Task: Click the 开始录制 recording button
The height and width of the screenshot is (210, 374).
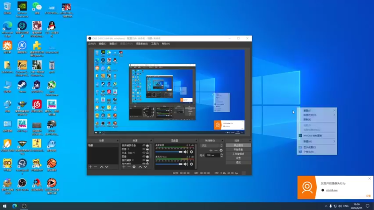Action: [238, 149]
